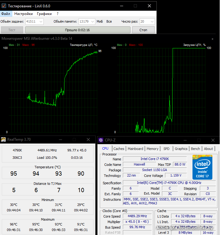
Task: Switch to the Mainboard tab in CPU-Z
Action: pos(135,149)
